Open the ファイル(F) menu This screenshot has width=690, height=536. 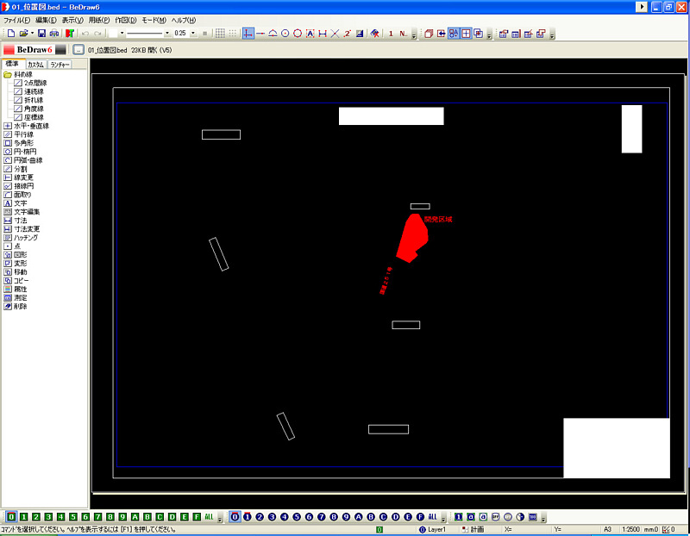point(16,20)
